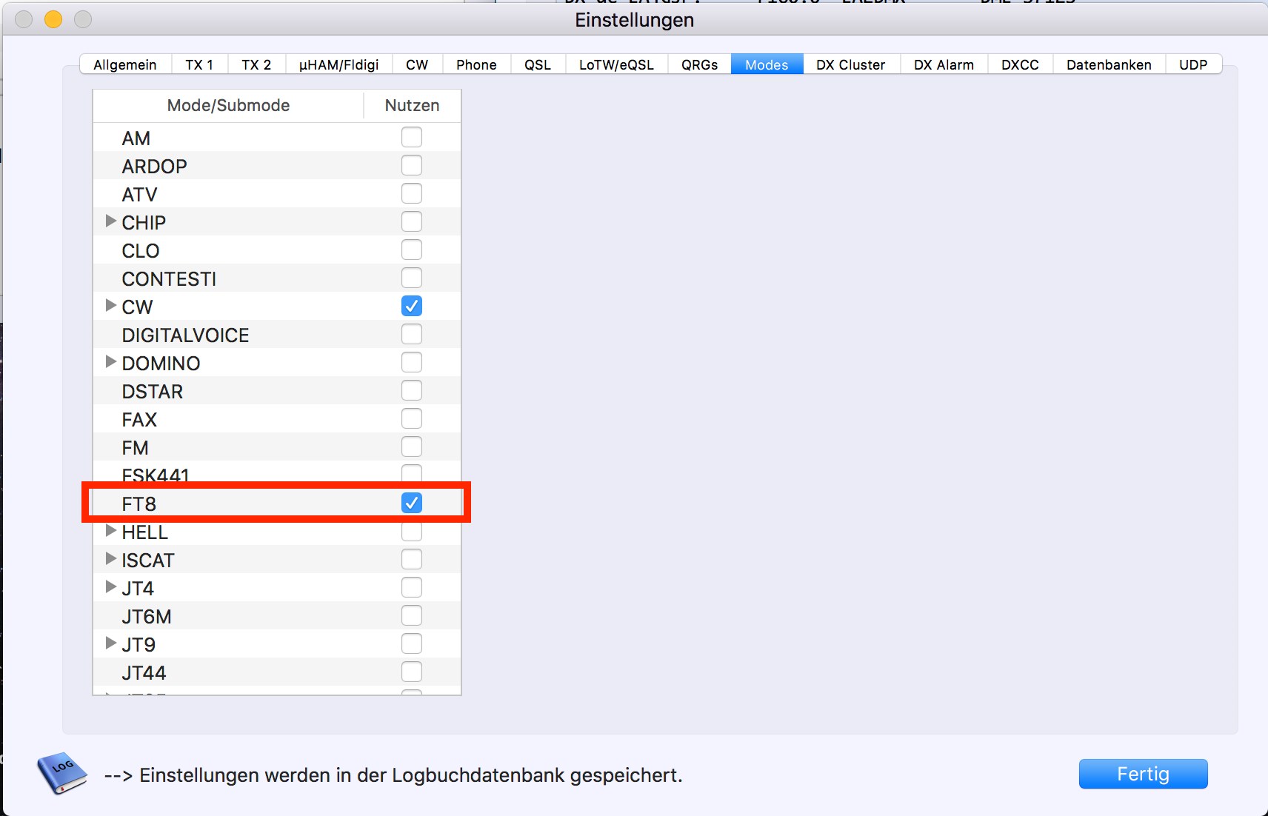
Task: Expand the DOMINO submodes list
Action: 111,362
